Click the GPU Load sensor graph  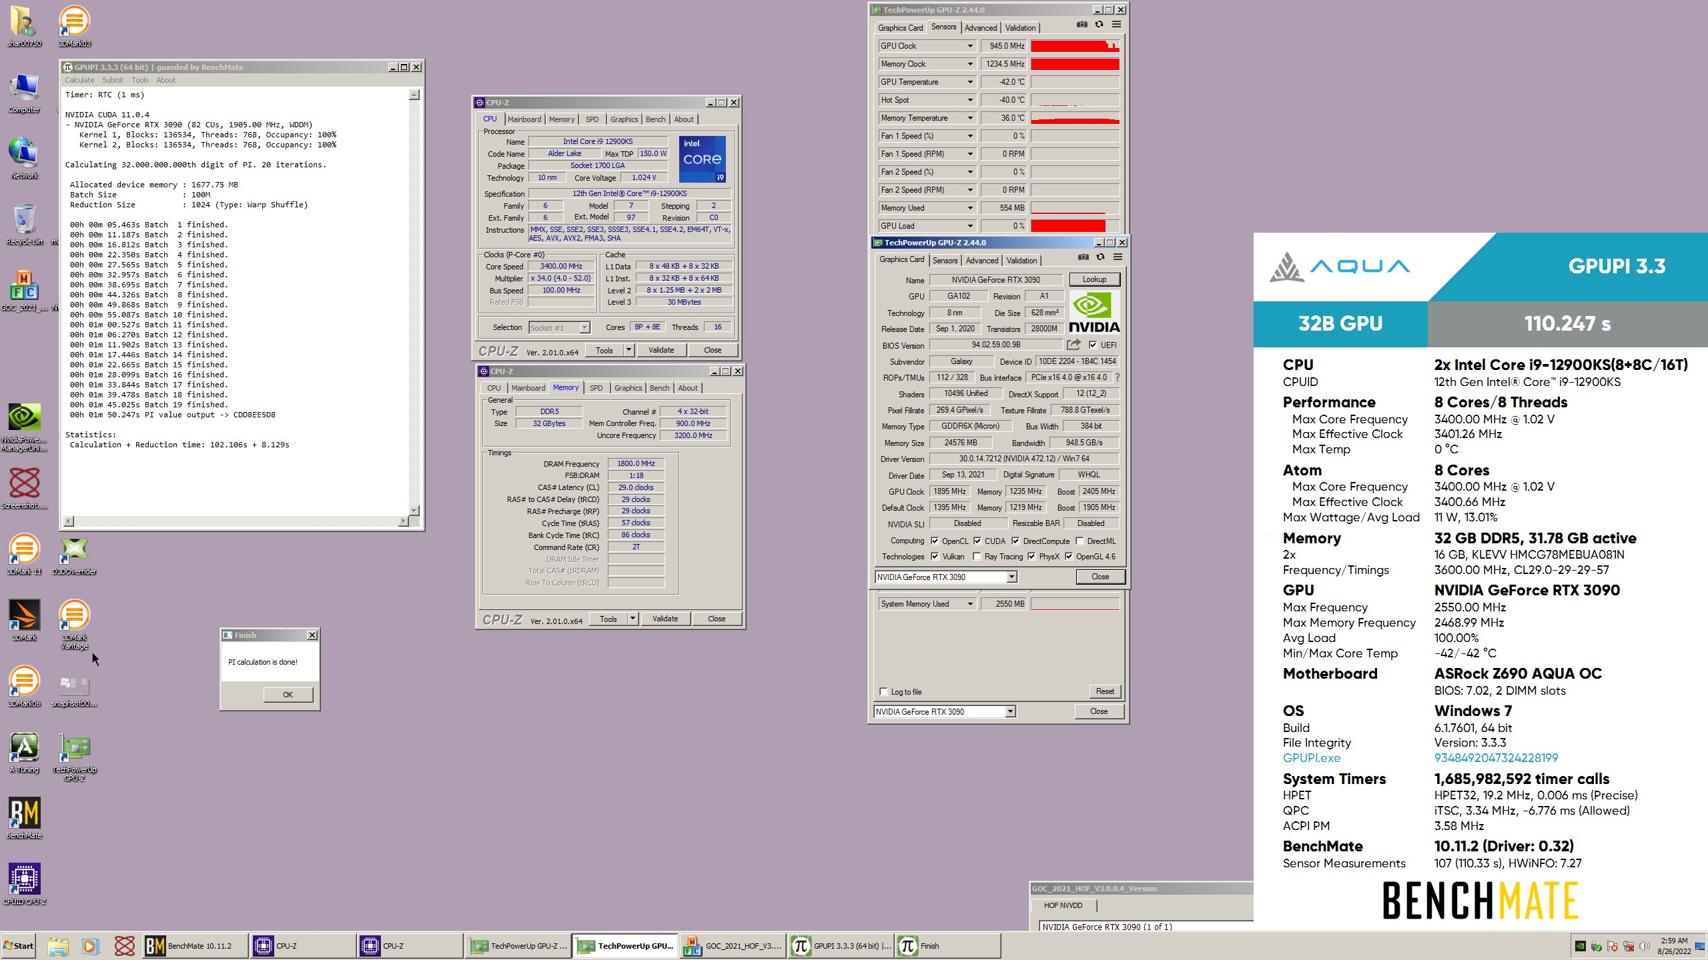click(x=1075, y=226)
